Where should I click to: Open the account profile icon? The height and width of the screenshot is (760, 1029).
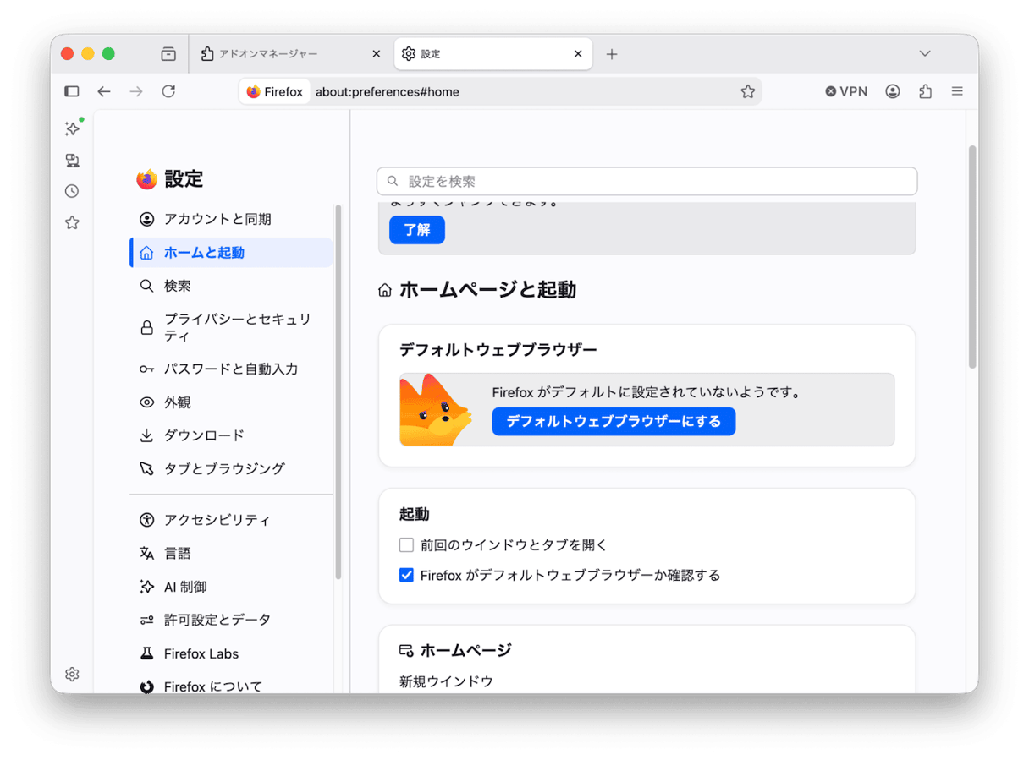pyautogui.click(x=893, y=91)
